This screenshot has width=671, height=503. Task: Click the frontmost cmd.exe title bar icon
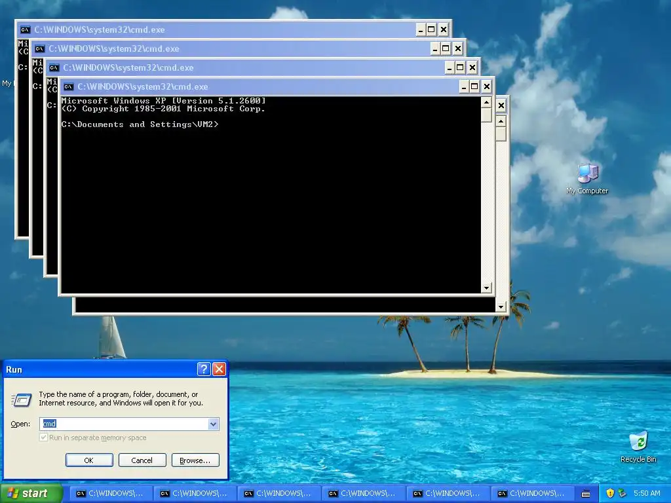[68, 87]
